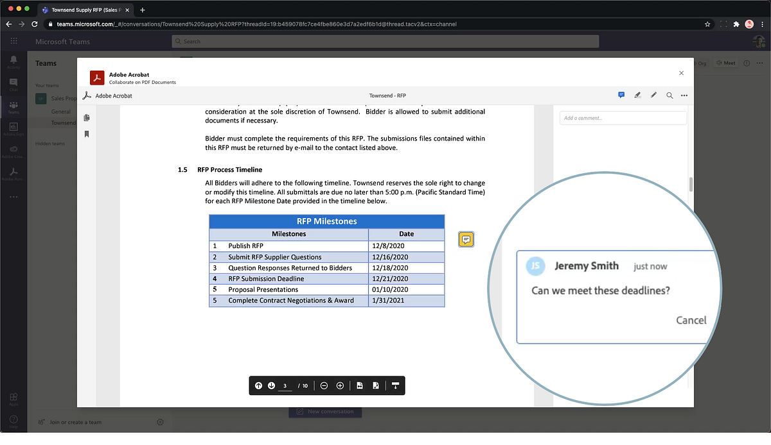
Task: Open Adobe Sign app in sidebar
Action: 13,129
